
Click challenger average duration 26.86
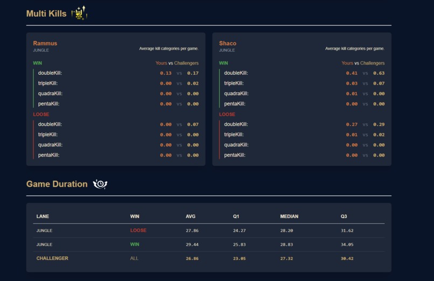[x=192, y=258]
